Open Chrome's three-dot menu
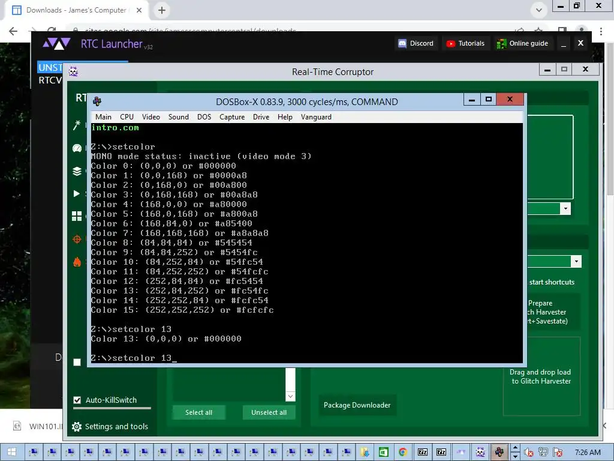 (x=601, y=31)
